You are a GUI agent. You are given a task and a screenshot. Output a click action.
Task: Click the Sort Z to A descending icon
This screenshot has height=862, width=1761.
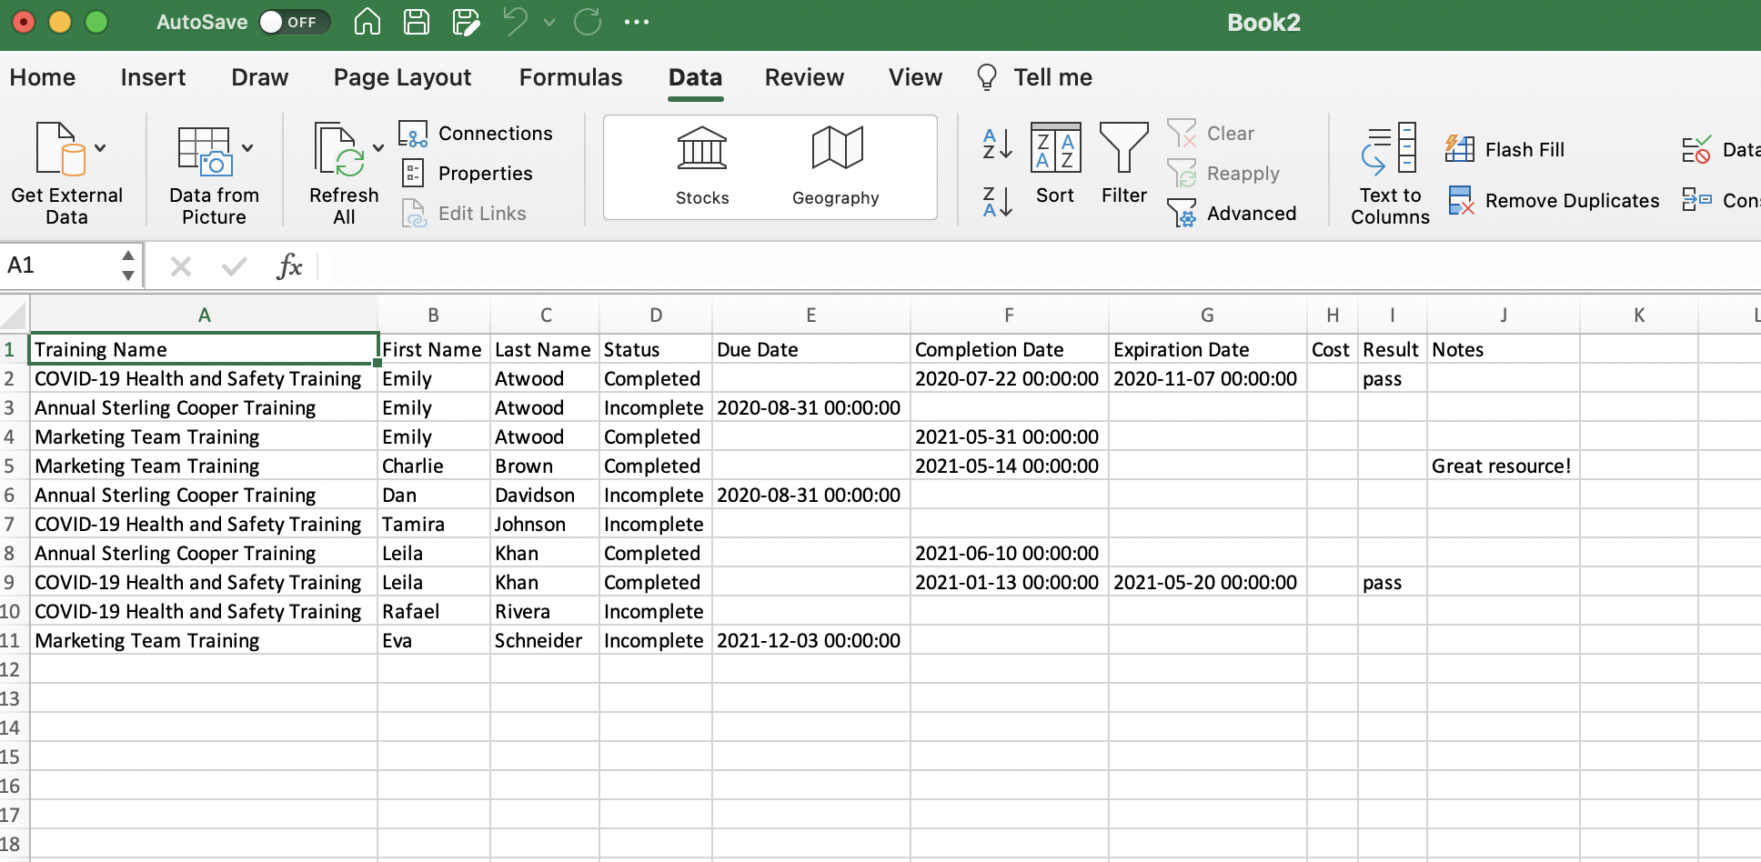(997, 201)
